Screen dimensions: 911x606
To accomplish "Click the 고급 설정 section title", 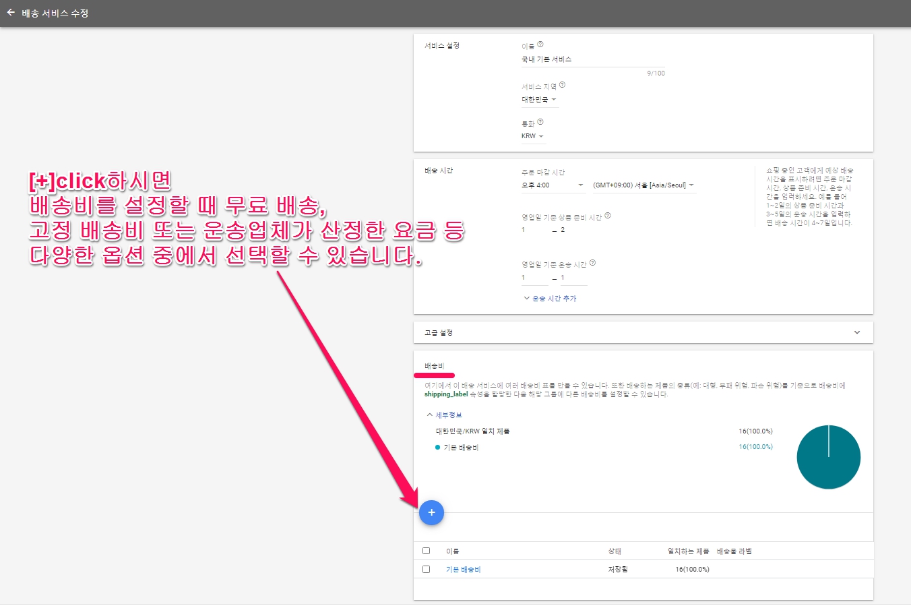I will [439, 333].
